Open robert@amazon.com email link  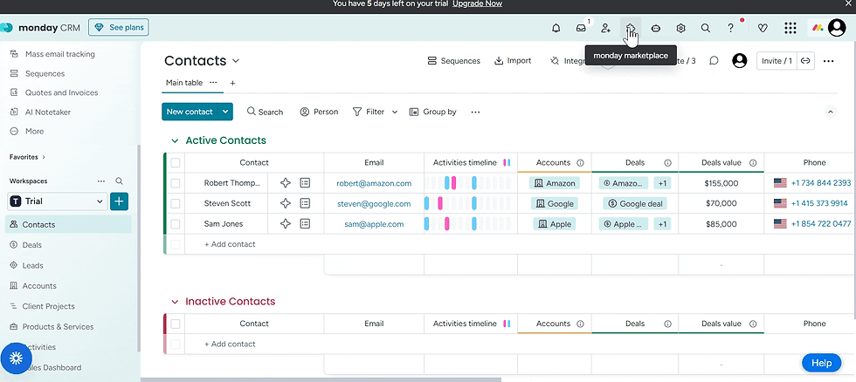pos(374,183)
